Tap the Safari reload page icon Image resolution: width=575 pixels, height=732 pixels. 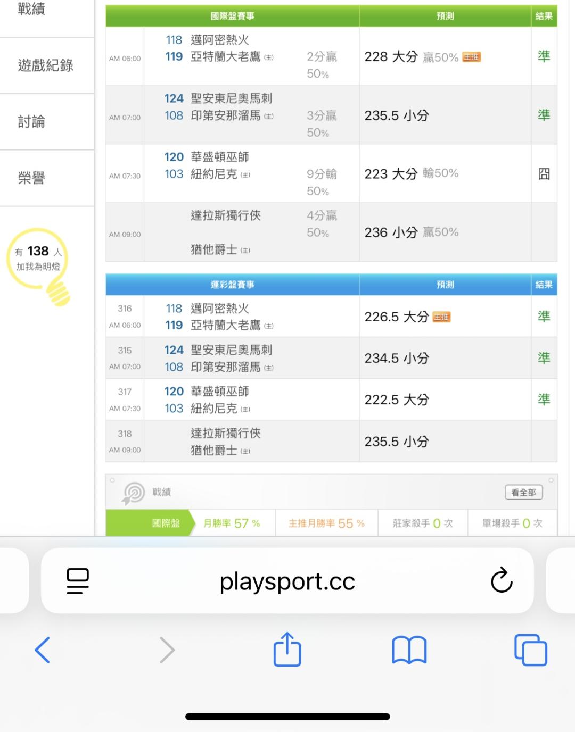(x=501, y=580)
